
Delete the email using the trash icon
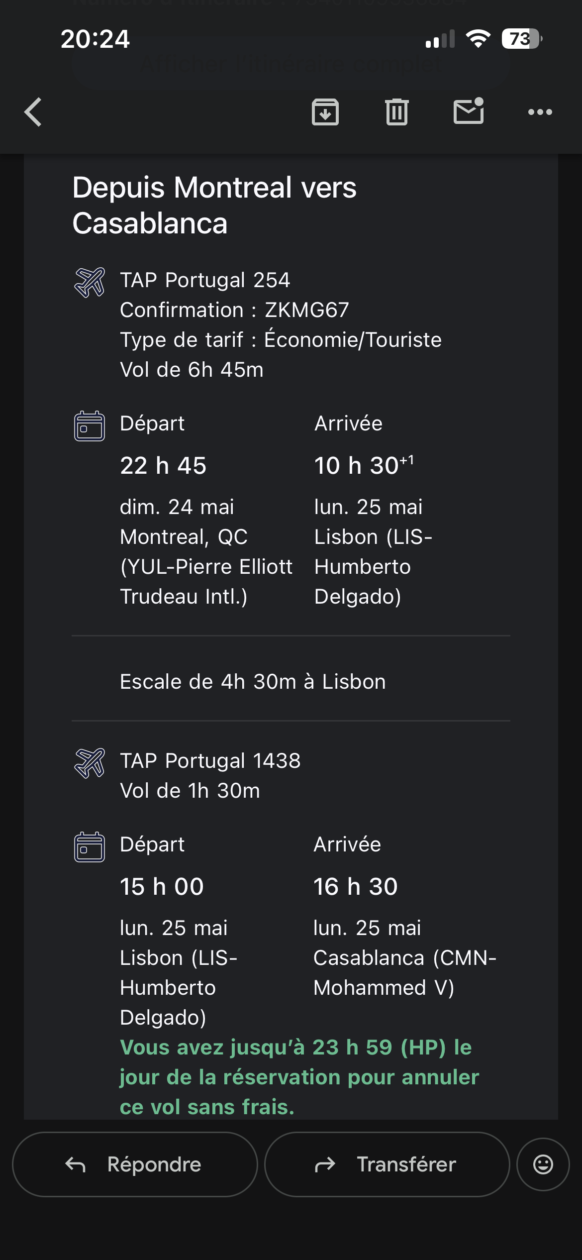396,112
